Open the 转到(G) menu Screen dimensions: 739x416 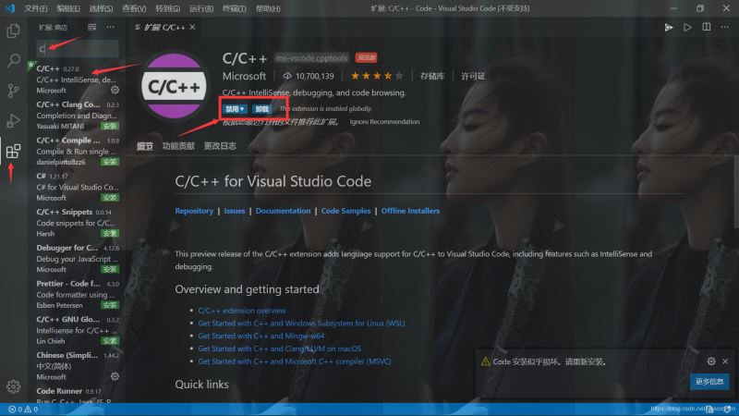pos(168,8)
